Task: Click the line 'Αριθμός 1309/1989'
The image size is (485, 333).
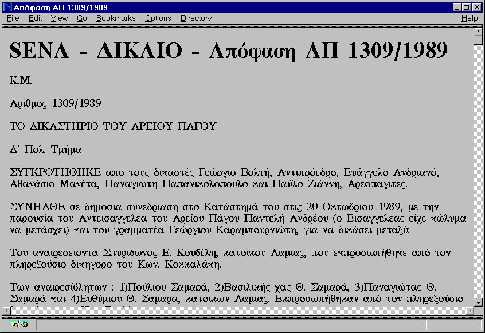Action: pyautogui.click(x=56, y=103)
